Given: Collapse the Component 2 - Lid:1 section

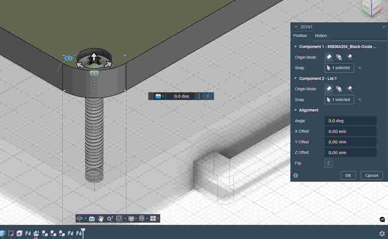Looking at the screenshot, I should click(x=295, y=78).
